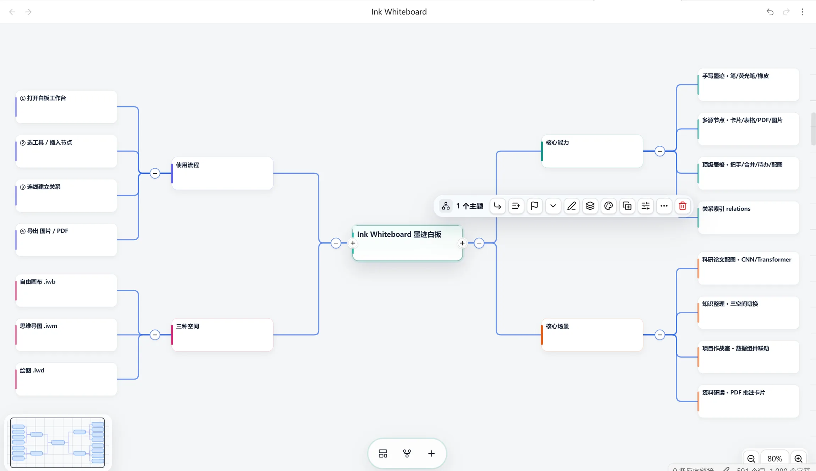Collapse the 使用流程 branch children
This screenshot has width=816, height=471.
coord(155,173)
